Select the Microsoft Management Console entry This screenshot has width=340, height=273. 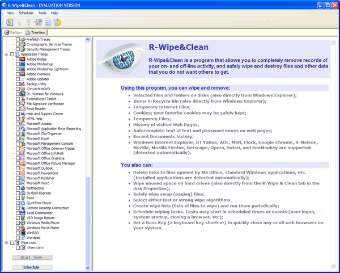click(x=50, y=144)
